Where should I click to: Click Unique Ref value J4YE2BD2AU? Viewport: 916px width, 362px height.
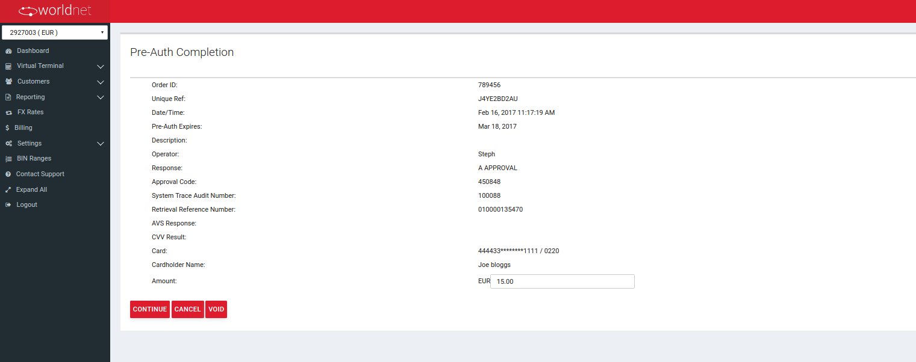(498, 99)
